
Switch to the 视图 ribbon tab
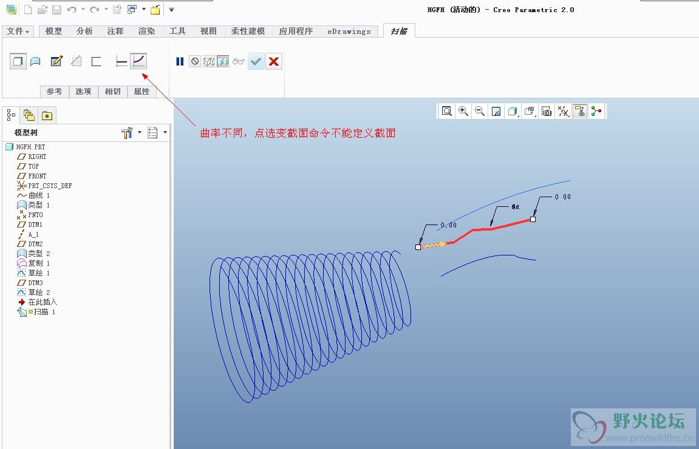(x=208, y=31)
